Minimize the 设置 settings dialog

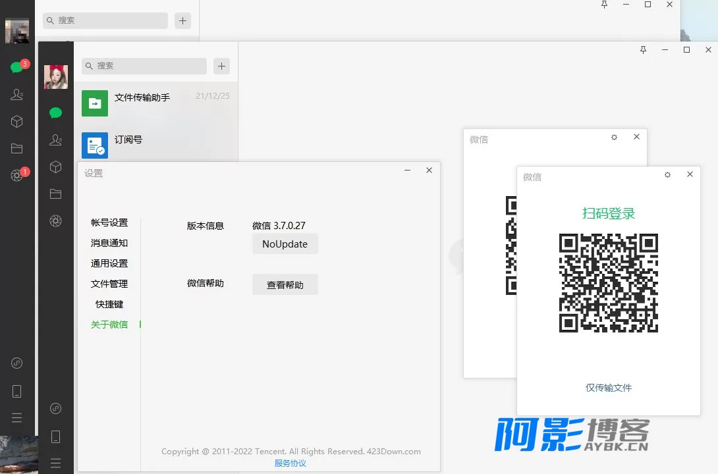[408, 171]
